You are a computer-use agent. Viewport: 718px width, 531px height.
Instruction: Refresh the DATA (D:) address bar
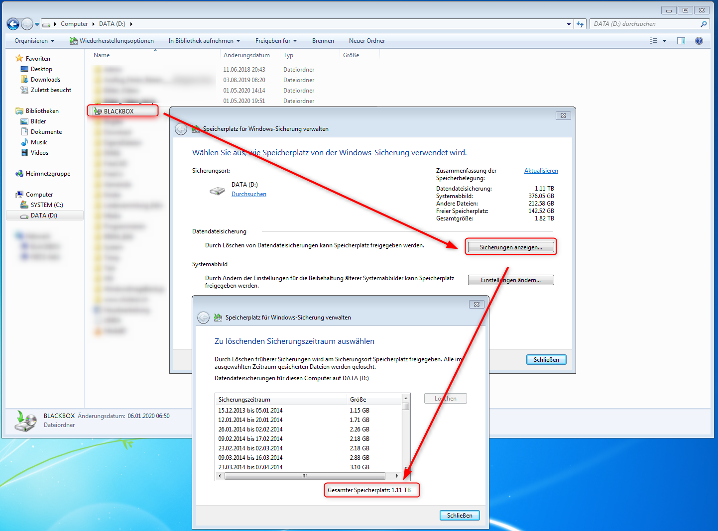click(x=580, y=24)
